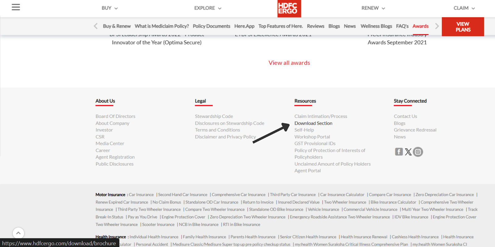Open Board Of Directors footer link
This screenshot has height=247, width=495.
115,116
